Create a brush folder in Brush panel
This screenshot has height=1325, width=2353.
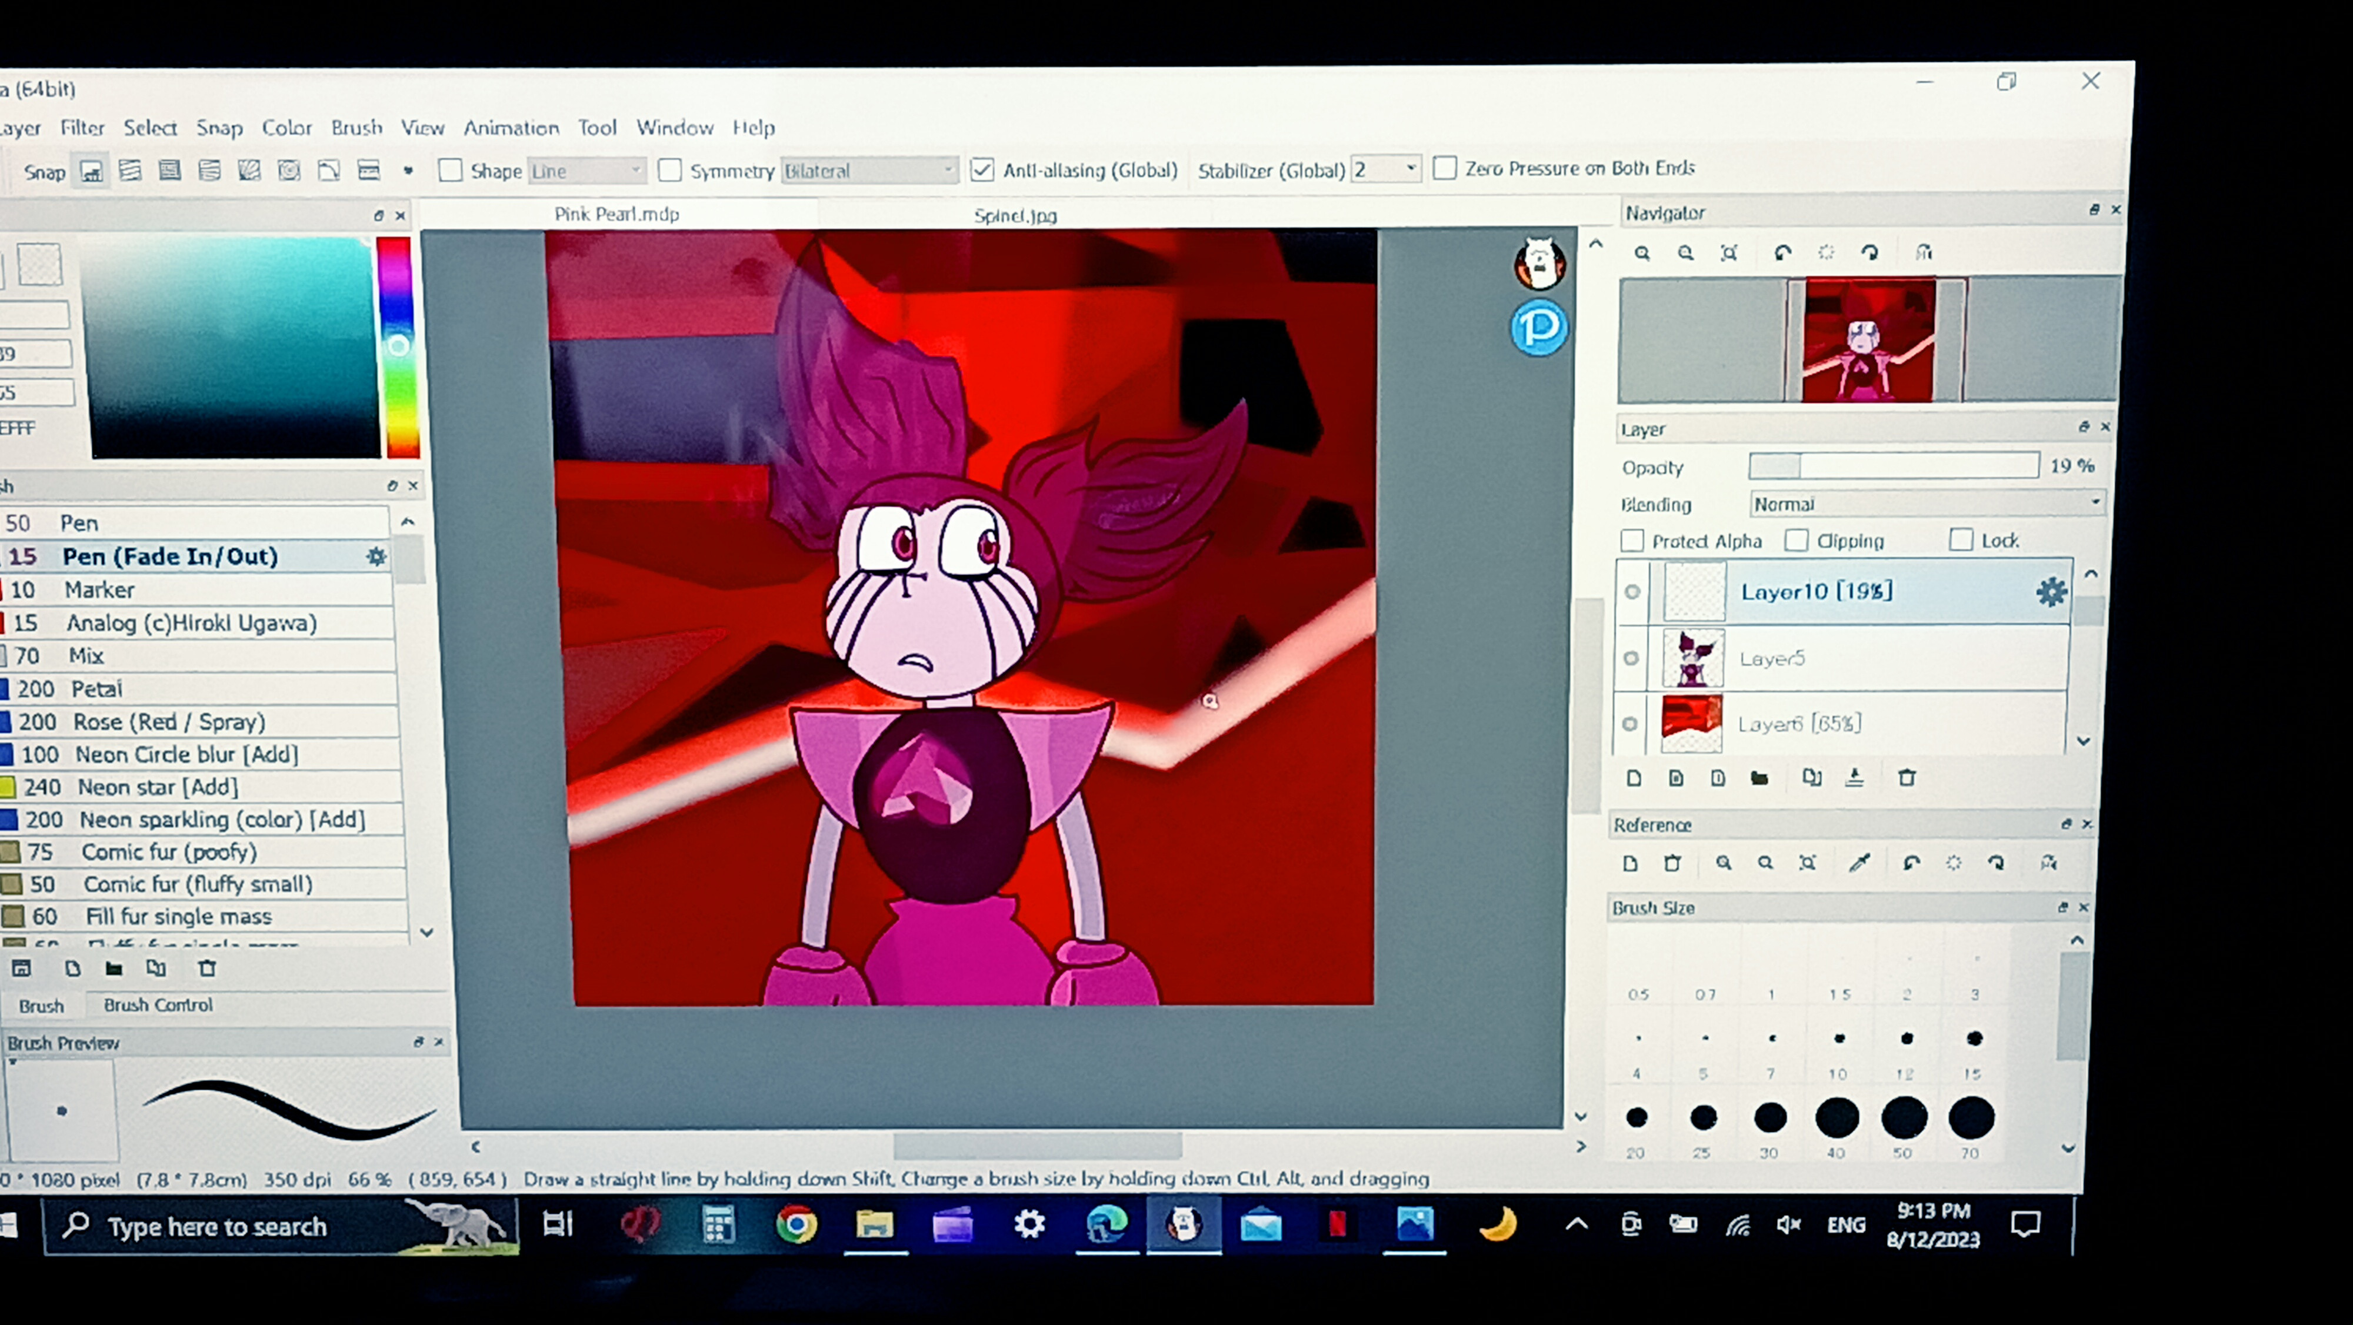pyautogui.click(x=114, y=968)
